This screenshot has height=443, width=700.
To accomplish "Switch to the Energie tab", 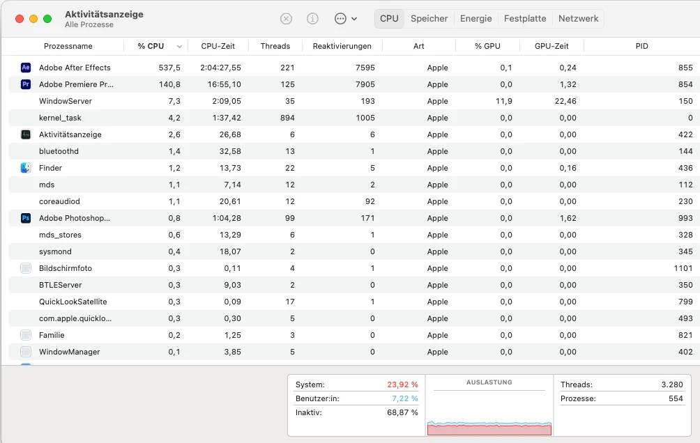I will (x=476, y=19).
